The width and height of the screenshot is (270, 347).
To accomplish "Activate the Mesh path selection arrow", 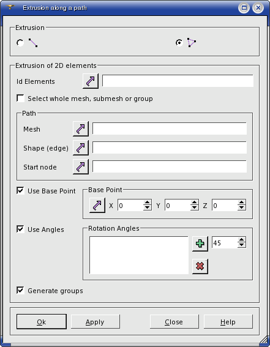I will 81,129.
